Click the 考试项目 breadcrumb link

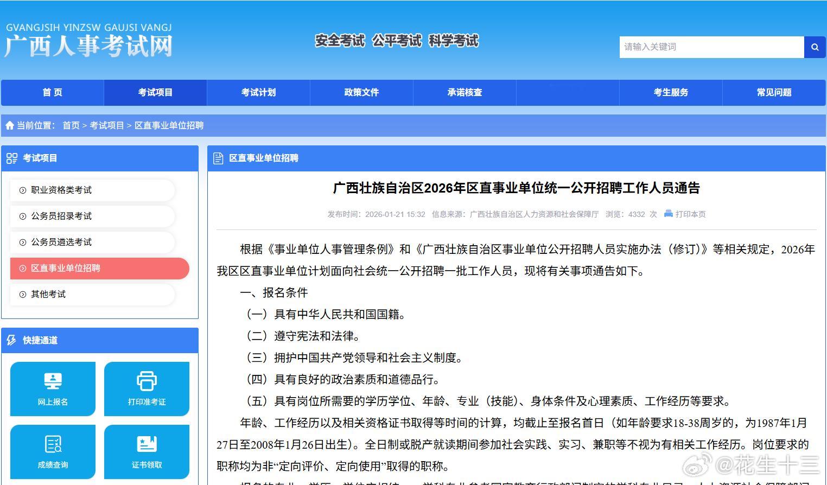(106, 125)
